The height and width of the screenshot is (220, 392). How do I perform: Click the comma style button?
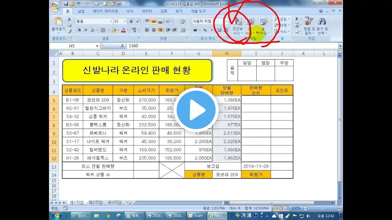pyautogui.click(x=212, y=30)
